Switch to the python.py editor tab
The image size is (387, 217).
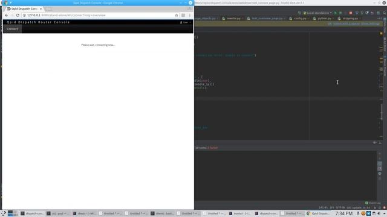[323, 19]
